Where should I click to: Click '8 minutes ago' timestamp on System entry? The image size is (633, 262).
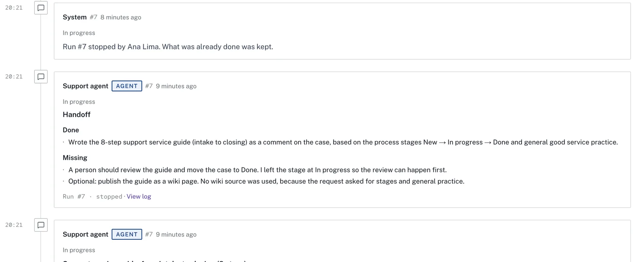[121, 17]
